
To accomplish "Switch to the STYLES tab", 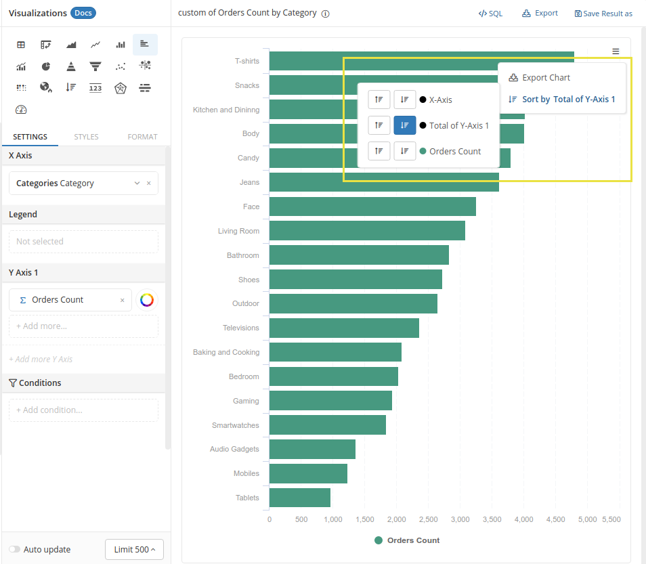I will click(x=86, y=137).
